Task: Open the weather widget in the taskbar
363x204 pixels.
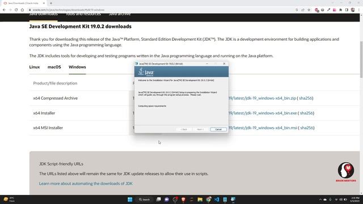Action: click(x=9, y=199)
